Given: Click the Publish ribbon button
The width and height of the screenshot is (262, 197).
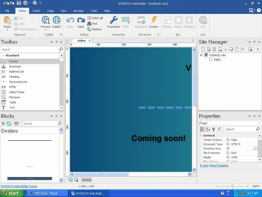Looking at the screenshot, I should (x=57, y=22).
